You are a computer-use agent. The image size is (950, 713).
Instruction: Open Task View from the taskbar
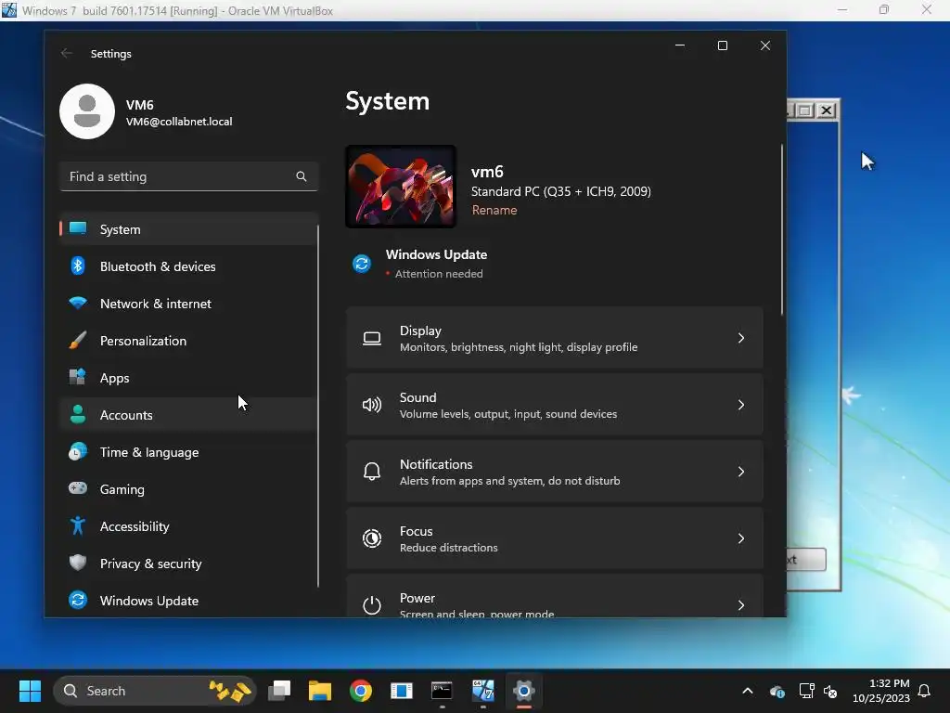point(279,691)
